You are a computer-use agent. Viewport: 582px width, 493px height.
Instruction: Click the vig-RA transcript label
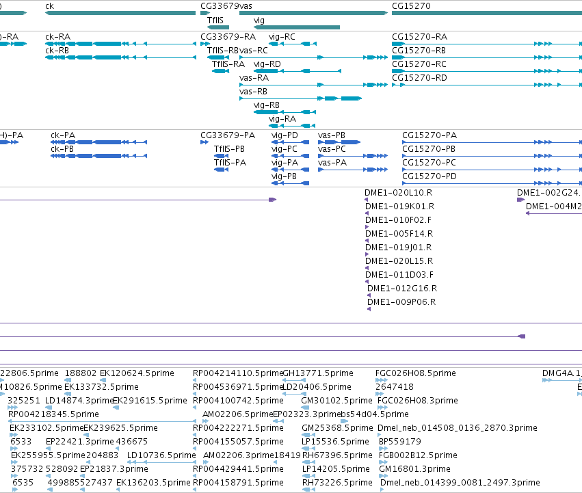click(282, 119)
